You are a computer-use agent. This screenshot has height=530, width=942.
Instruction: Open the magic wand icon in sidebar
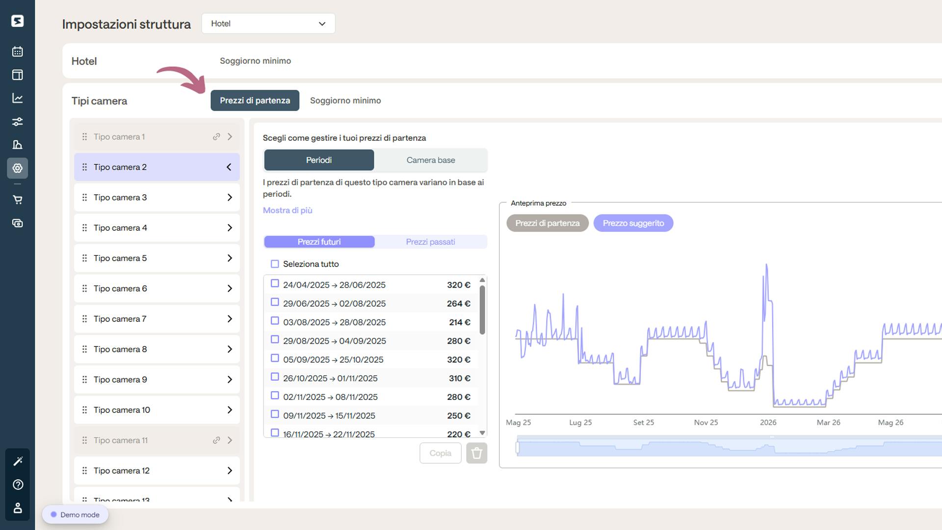(18, 461)
